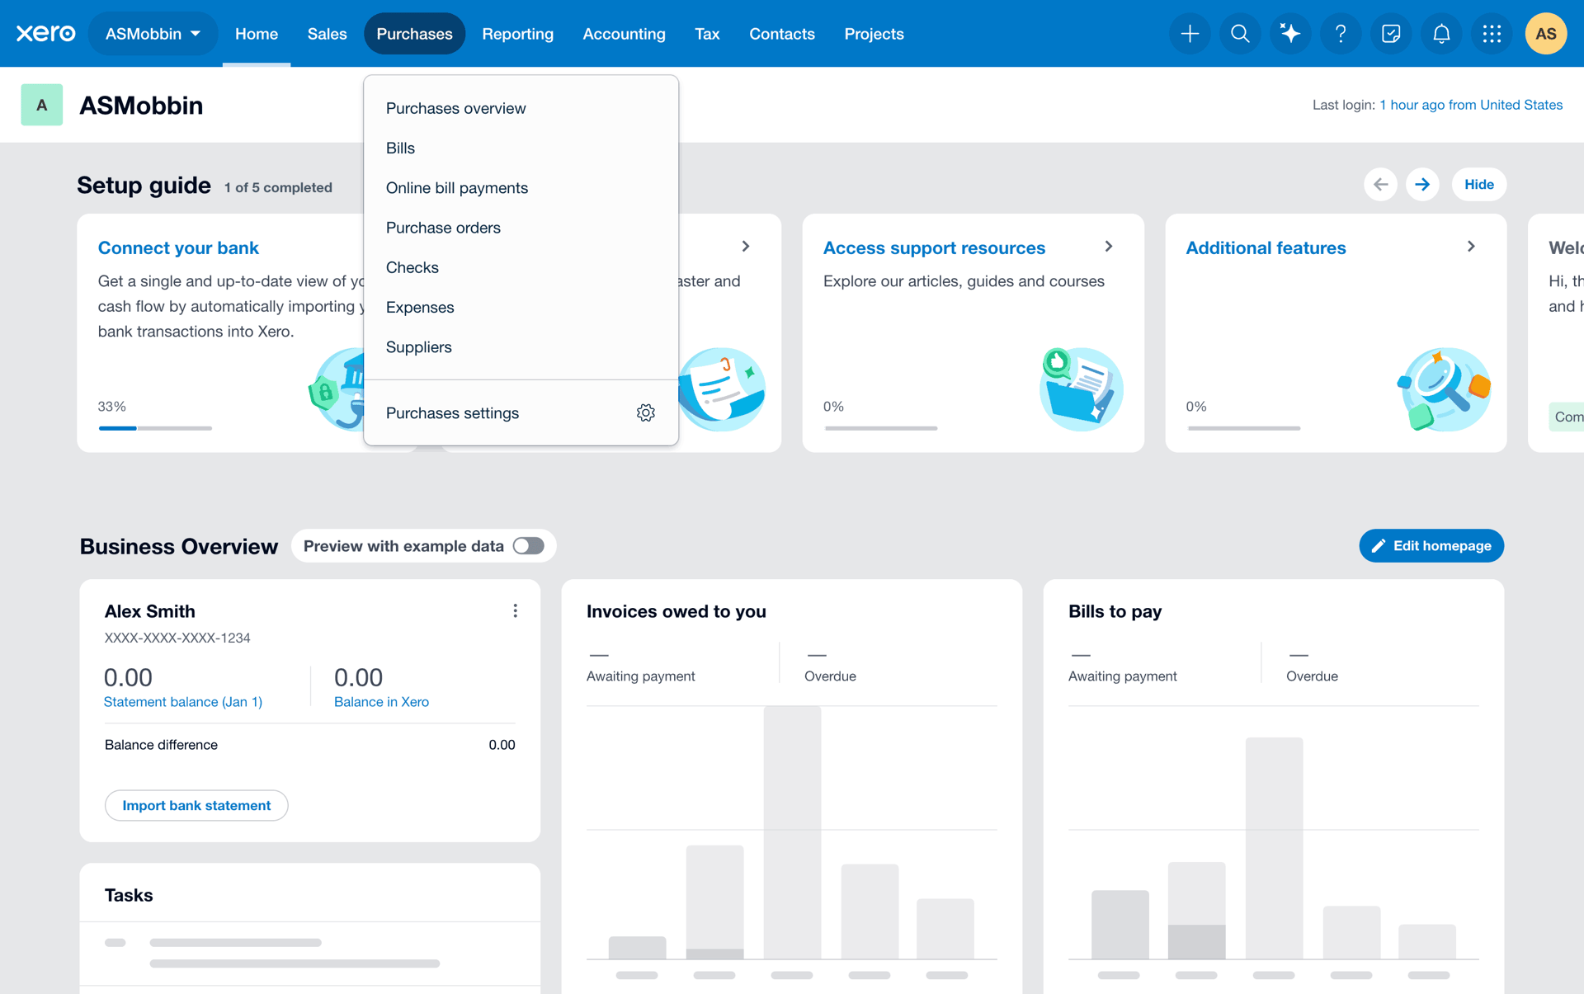Select Online bill payments entry
The width and height of the screenshot is (1584, 994).
(521, 187)
